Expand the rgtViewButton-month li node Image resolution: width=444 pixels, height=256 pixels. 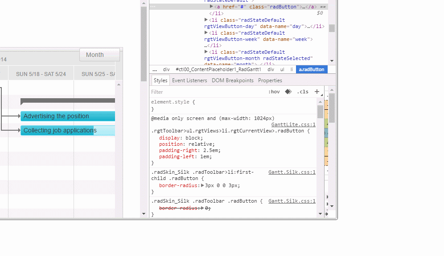pos(206,52)
